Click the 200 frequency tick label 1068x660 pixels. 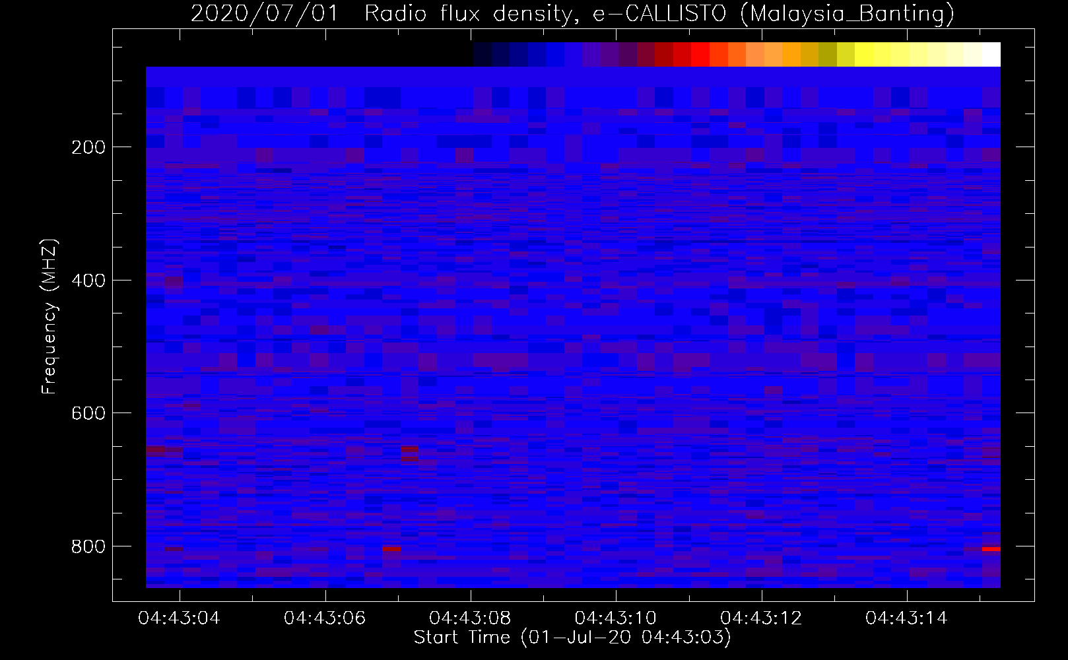(x=88, y=147)
